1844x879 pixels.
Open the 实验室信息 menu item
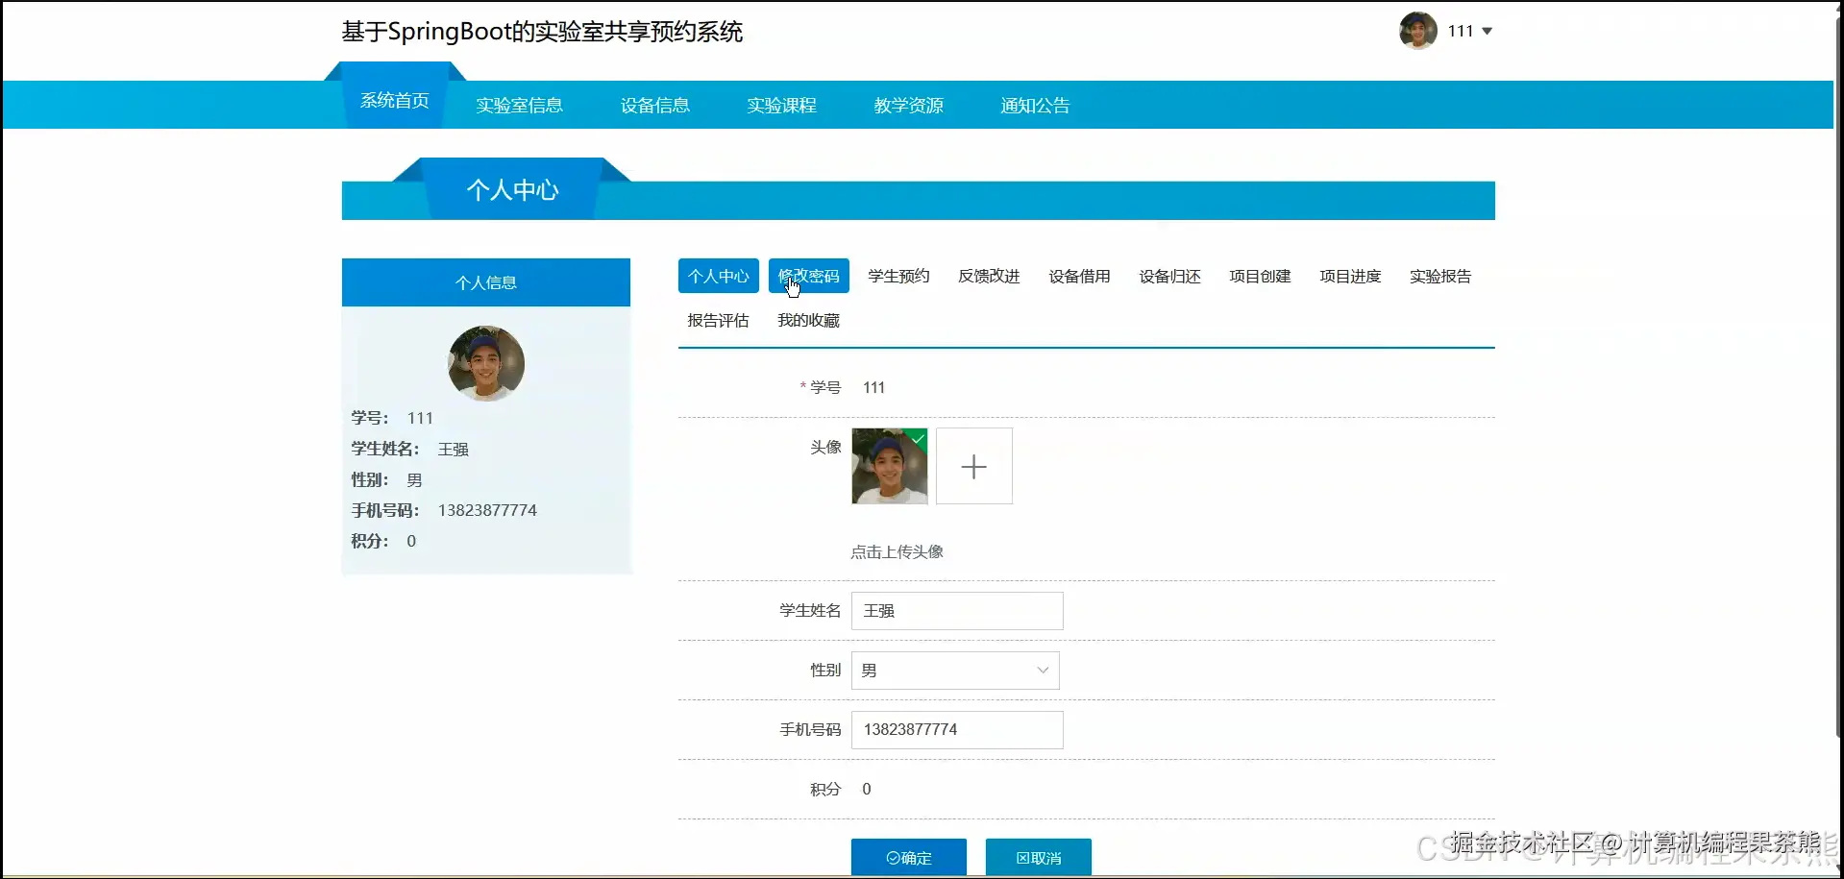click(518, 105)
